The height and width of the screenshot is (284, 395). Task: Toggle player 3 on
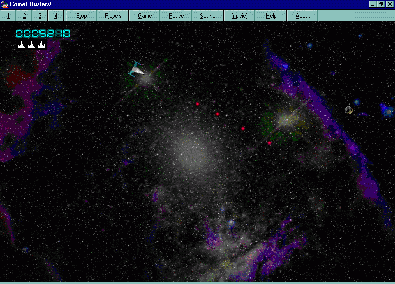pyautogui.click(x=40, y=15)
